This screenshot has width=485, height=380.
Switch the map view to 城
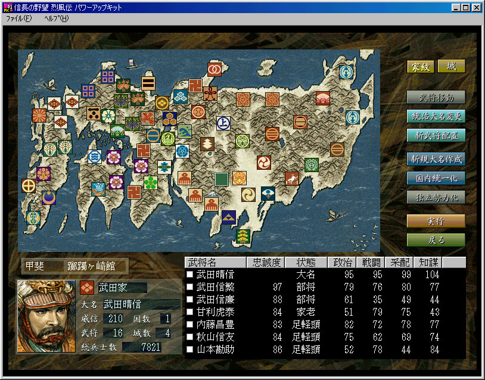click(x=451, y=67)
